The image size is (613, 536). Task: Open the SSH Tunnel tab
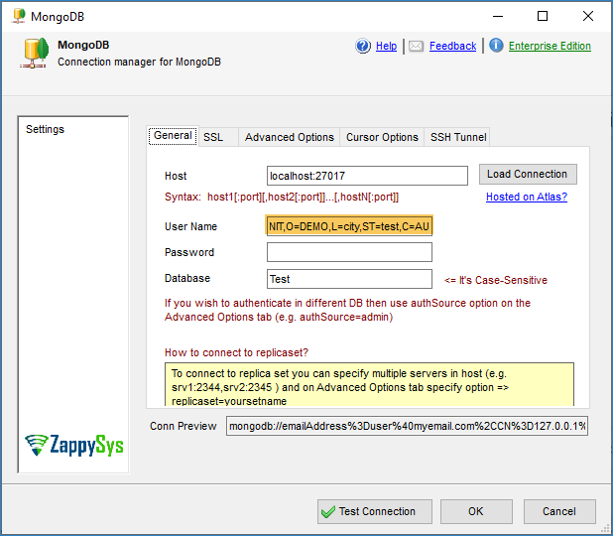click(x=457, y=137)
